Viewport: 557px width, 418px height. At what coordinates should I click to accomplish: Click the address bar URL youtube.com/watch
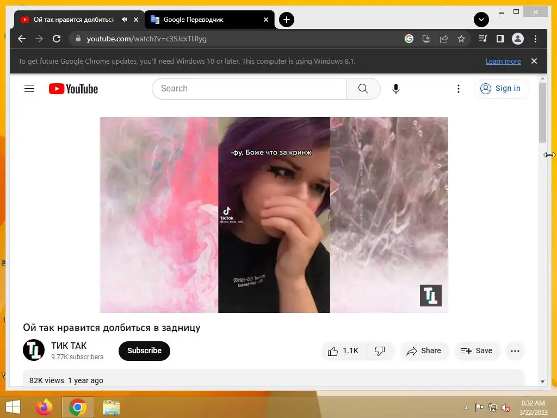point(146,39)
